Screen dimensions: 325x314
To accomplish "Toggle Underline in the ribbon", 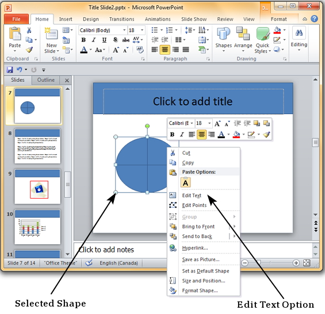I will [x=104, y=40].
